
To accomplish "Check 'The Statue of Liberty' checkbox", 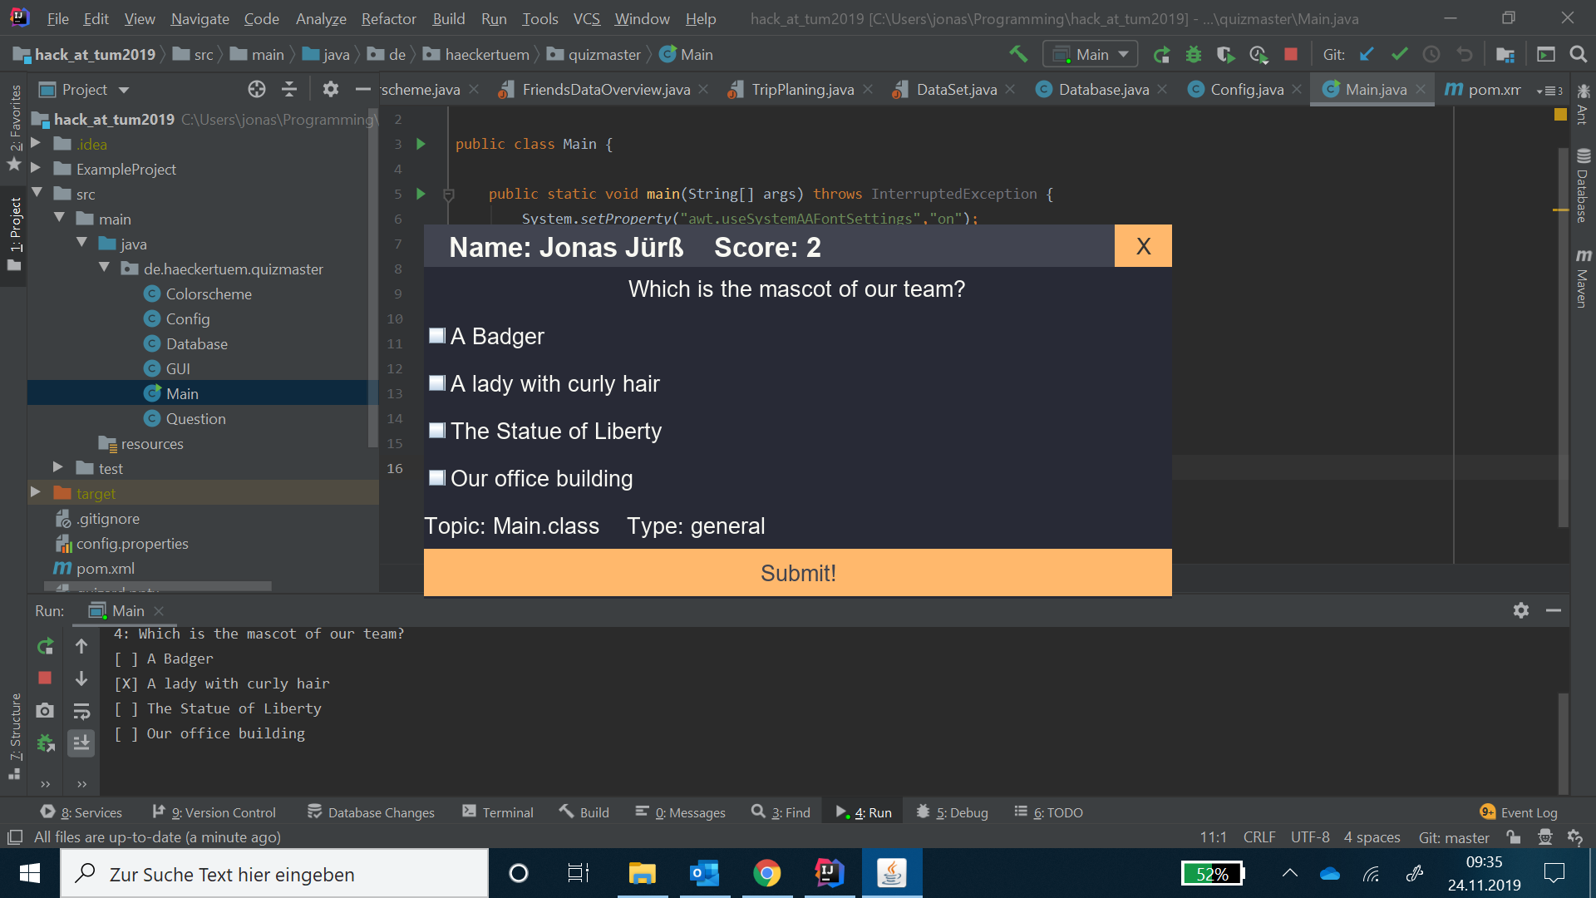I will click(x=437, y=430).
